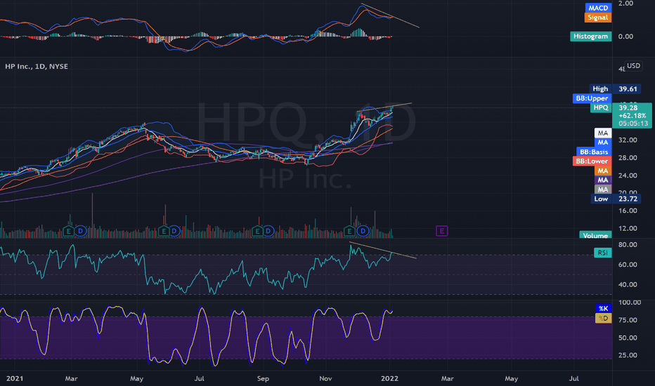Image resolution: width=655 pixels, height=386 pixels.
Task: Select the rising trendline above price candles
Action: (384, 107)
